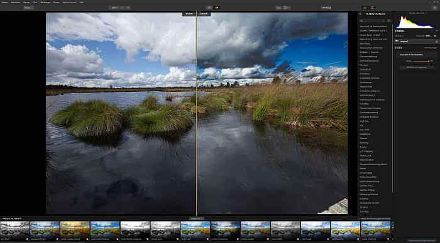Select the Struktur filter
The image size is (440, 243).
coord(364,207)
